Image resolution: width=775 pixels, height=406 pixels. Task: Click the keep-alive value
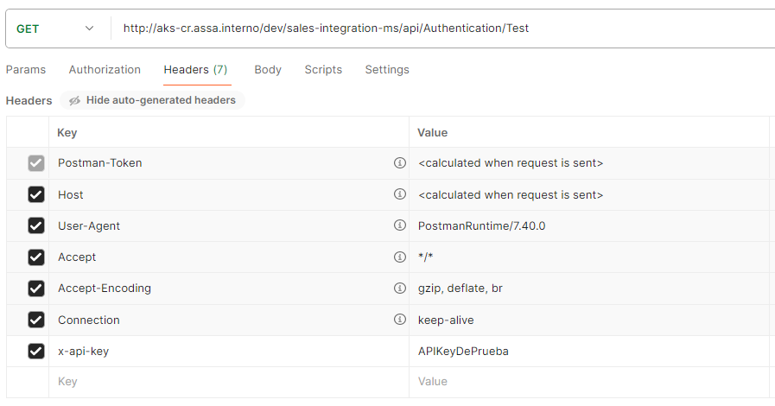[x=446, y=320]
